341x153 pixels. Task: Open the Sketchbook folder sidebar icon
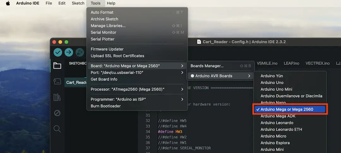click(x=57, y=66)
